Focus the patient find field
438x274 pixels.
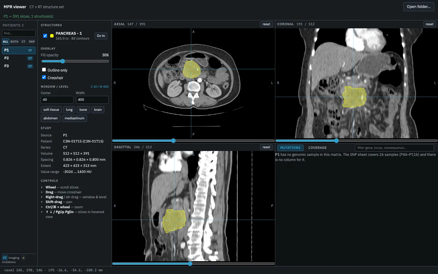tap(19, 33)
